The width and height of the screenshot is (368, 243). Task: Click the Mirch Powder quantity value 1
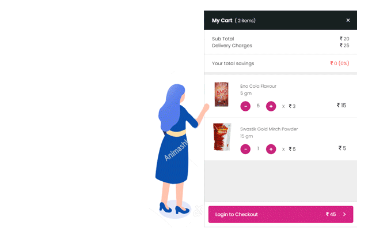click(258, 148)
